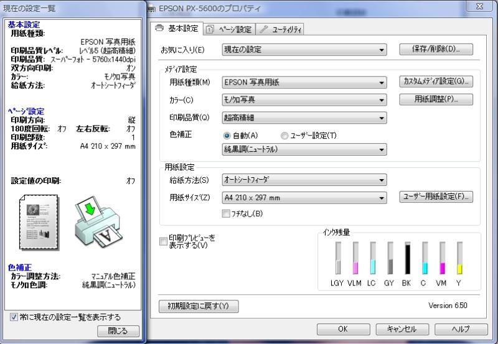
Task: Click the 双方向印刷 label
Action: [32, 68]
